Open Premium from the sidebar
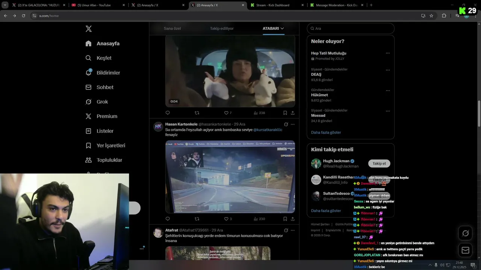The width and height of the screenshot is (481, 270). pos(101,116)
